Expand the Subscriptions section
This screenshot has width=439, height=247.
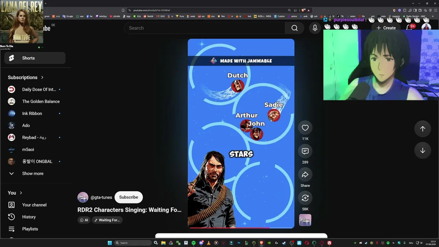coord(26,78)
